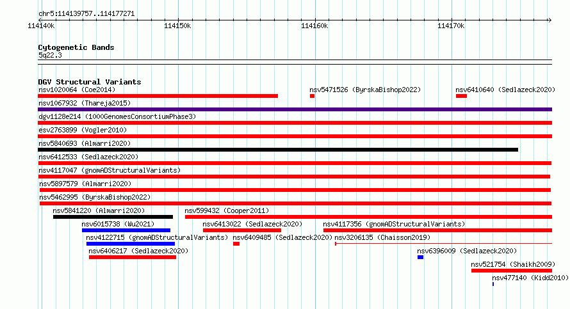Open nsv6396009 (Sedlazeck2020) label

(x=467, y=251)
